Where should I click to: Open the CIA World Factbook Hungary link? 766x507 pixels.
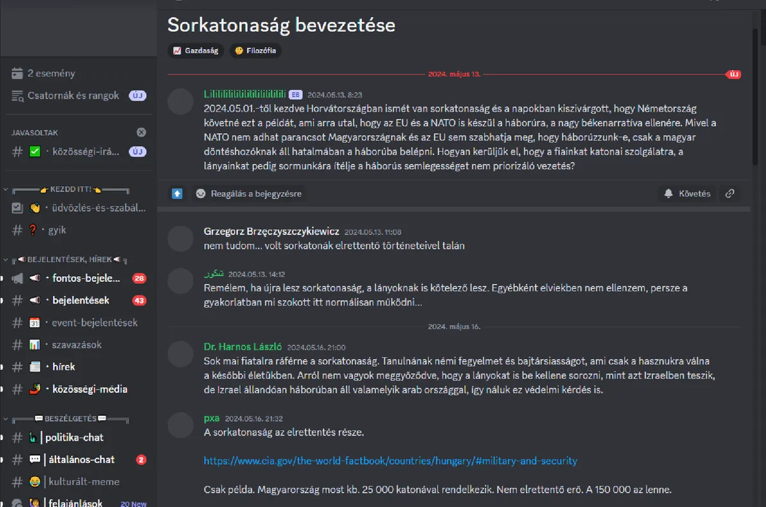pyautogui.click(x=390, y=460)
